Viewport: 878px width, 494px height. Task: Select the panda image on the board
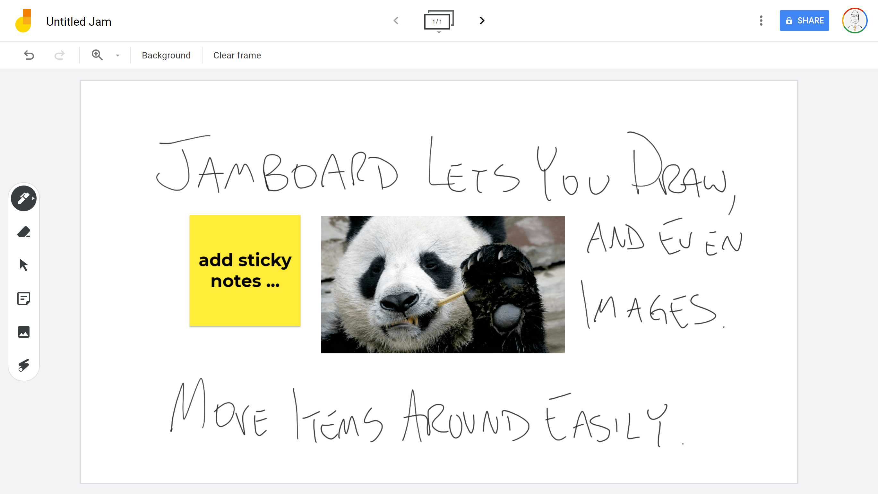(443, 284)
